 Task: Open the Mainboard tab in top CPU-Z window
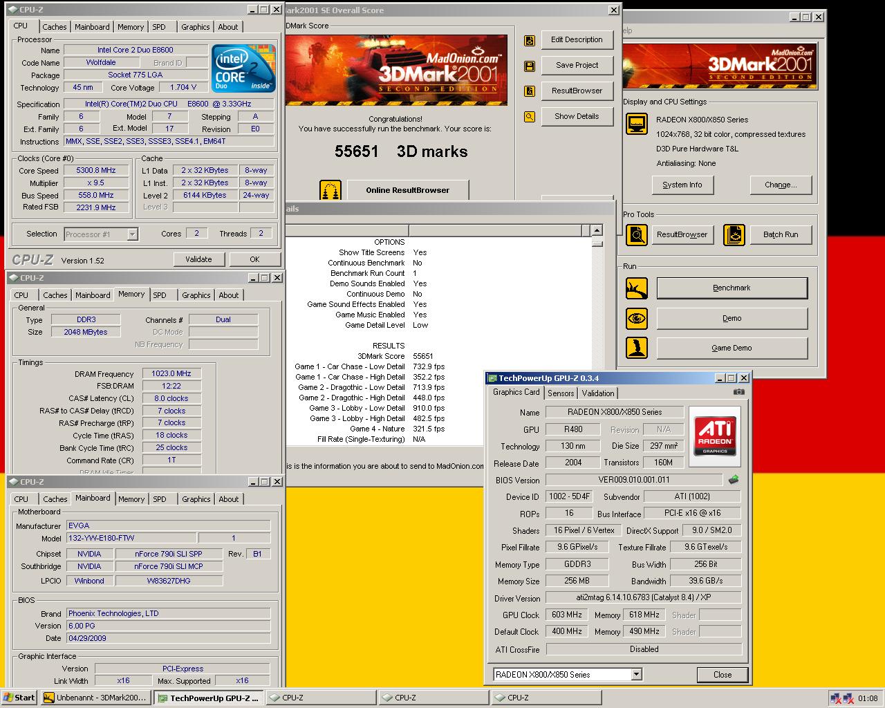92,27
